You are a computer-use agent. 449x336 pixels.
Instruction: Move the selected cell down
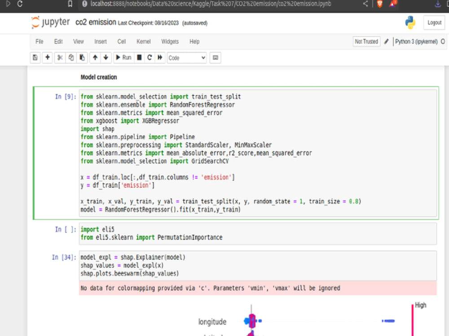(106, 57)
